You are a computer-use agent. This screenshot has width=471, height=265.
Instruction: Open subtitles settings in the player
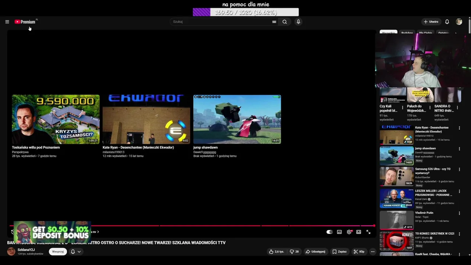(339, 232)
